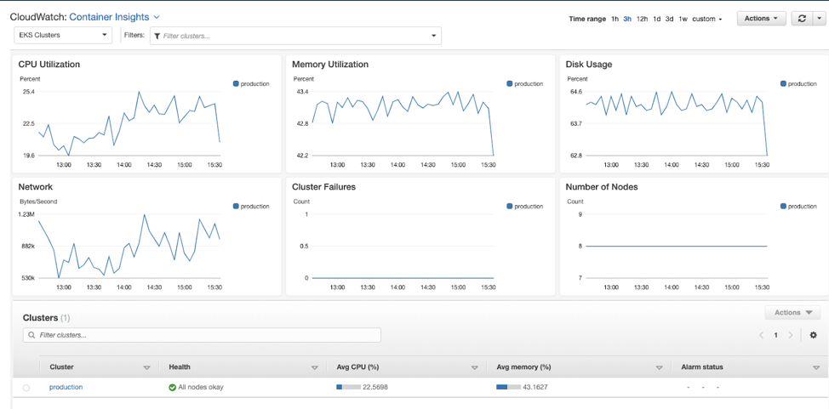Click the Avg memory column sort arrow

[659, 367]
